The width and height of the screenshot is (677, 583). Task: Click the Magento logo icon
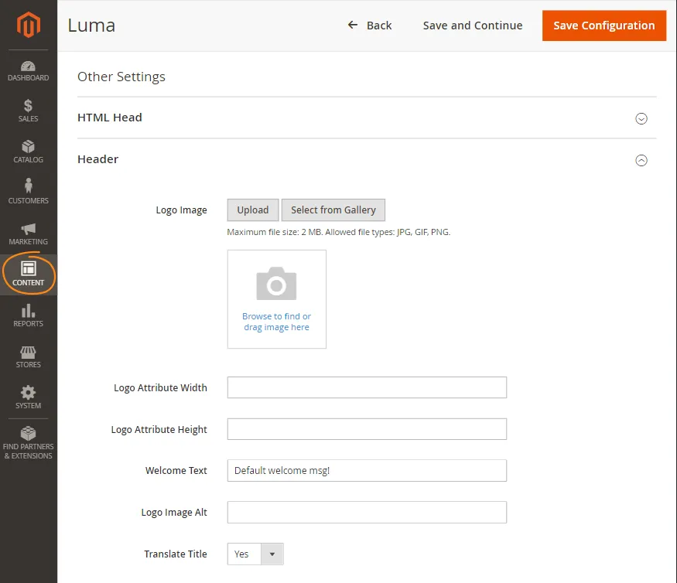(x=28, y=24)
